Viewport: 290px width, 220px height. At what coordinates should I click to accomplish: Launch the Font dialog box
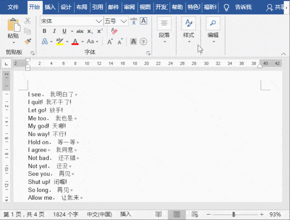[148, 53]
